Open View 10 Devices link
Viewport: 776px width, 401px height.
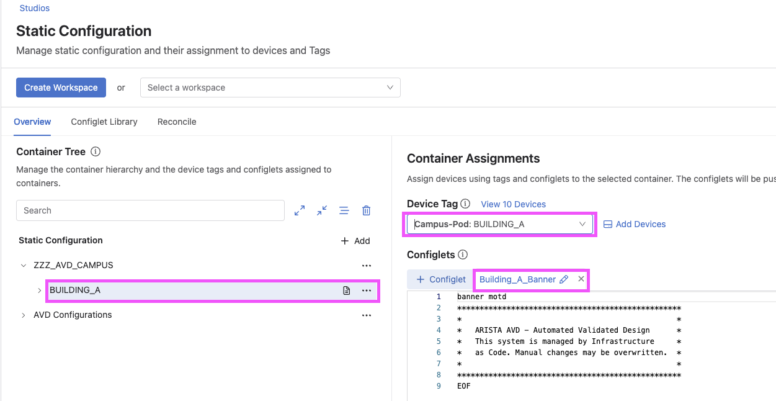coord(512,204)
